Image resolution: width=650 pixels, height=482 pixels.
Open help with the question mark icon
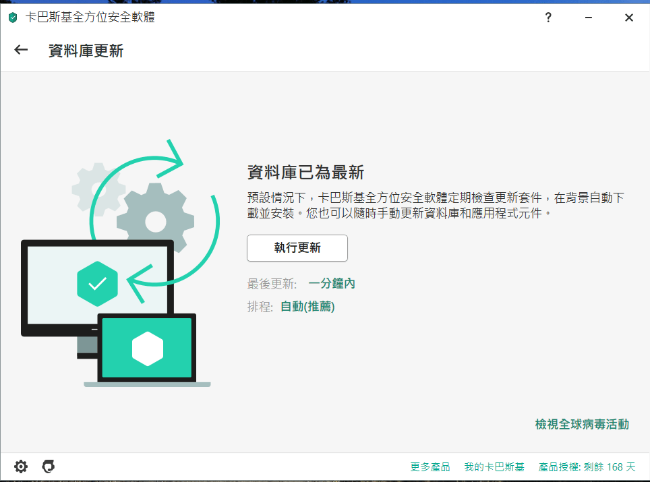pos(548,18)
